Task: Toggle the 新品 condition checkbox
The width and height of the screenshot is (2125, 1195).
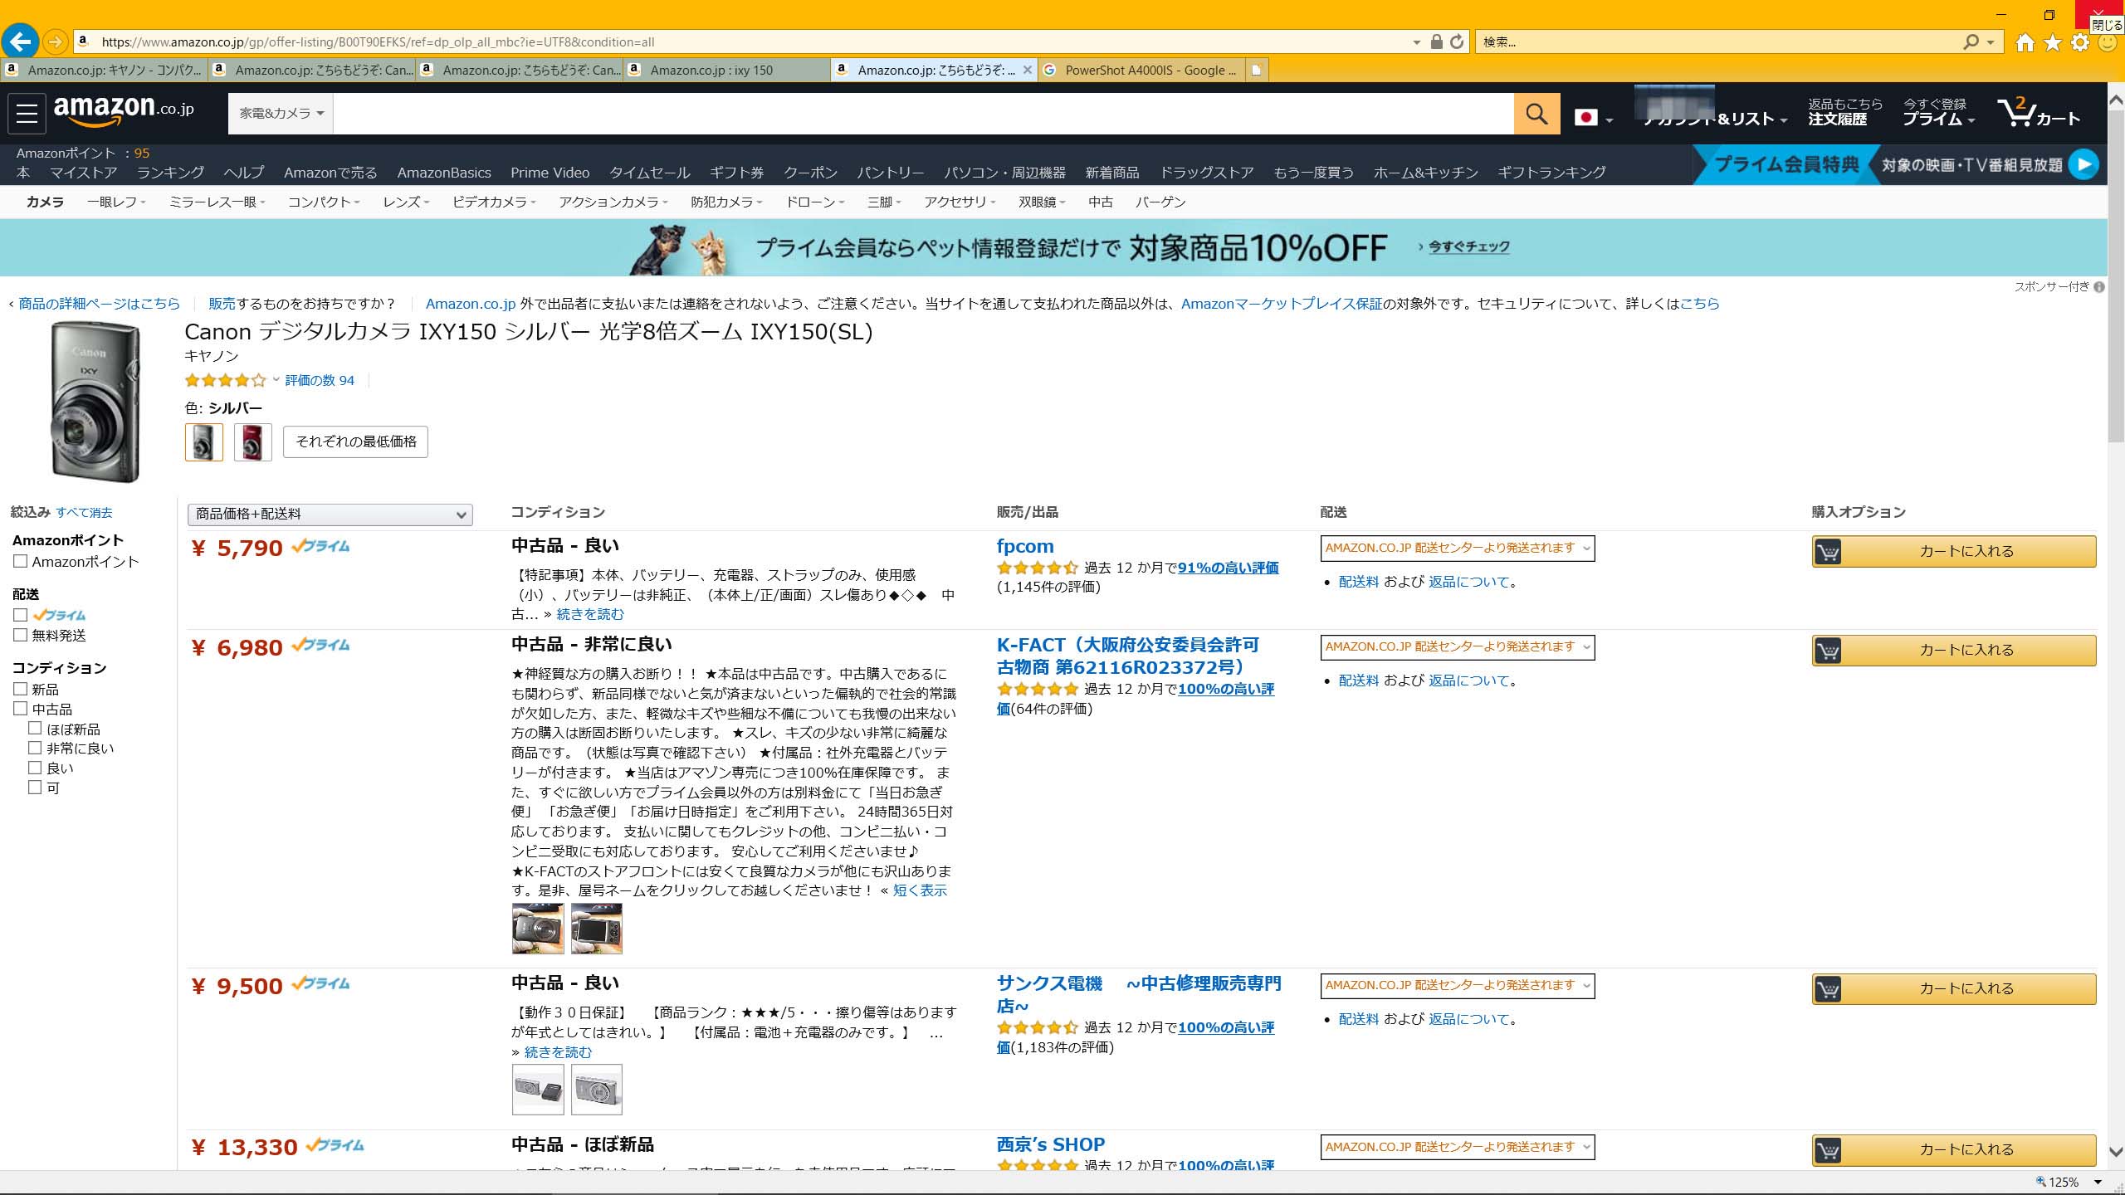Action: 21,689
